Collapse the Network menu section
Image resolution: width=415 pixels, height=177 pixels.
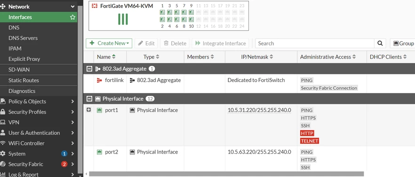[x=72, y=7]
